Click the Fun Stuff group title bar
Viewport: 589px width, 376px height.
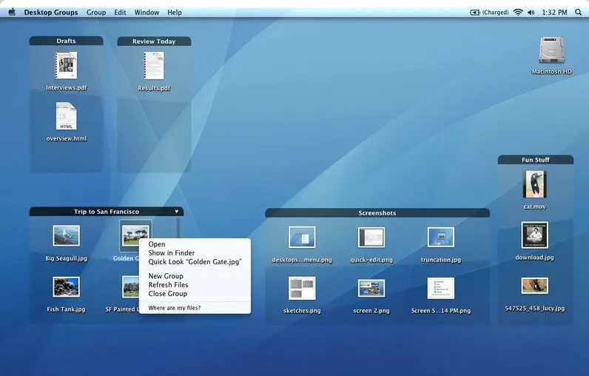(x=535, y=160)
